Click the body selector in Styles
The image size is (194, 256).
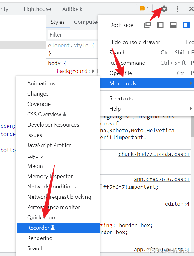coord(54,63)
